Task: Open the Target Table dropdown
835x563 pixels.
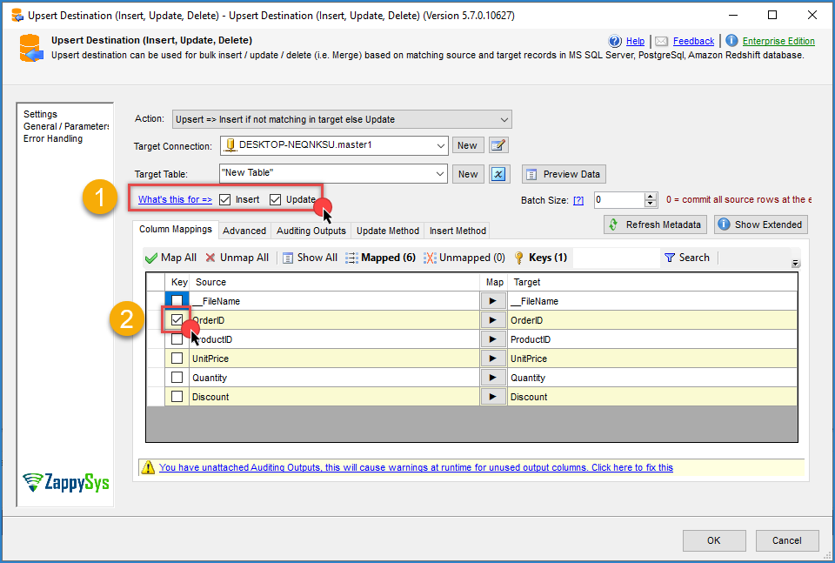Action: [x=440, y=174]
